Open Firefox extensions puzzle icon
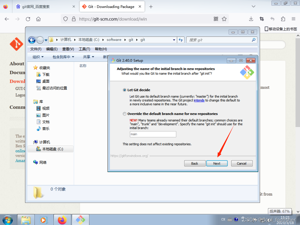This screenshot has width=300, height=225. point(283,19)
